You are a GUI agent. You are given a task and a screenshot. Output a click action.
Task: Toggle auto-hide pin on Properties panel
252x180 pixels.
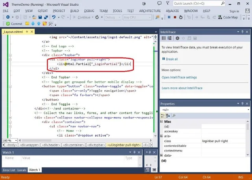[243, 103]
